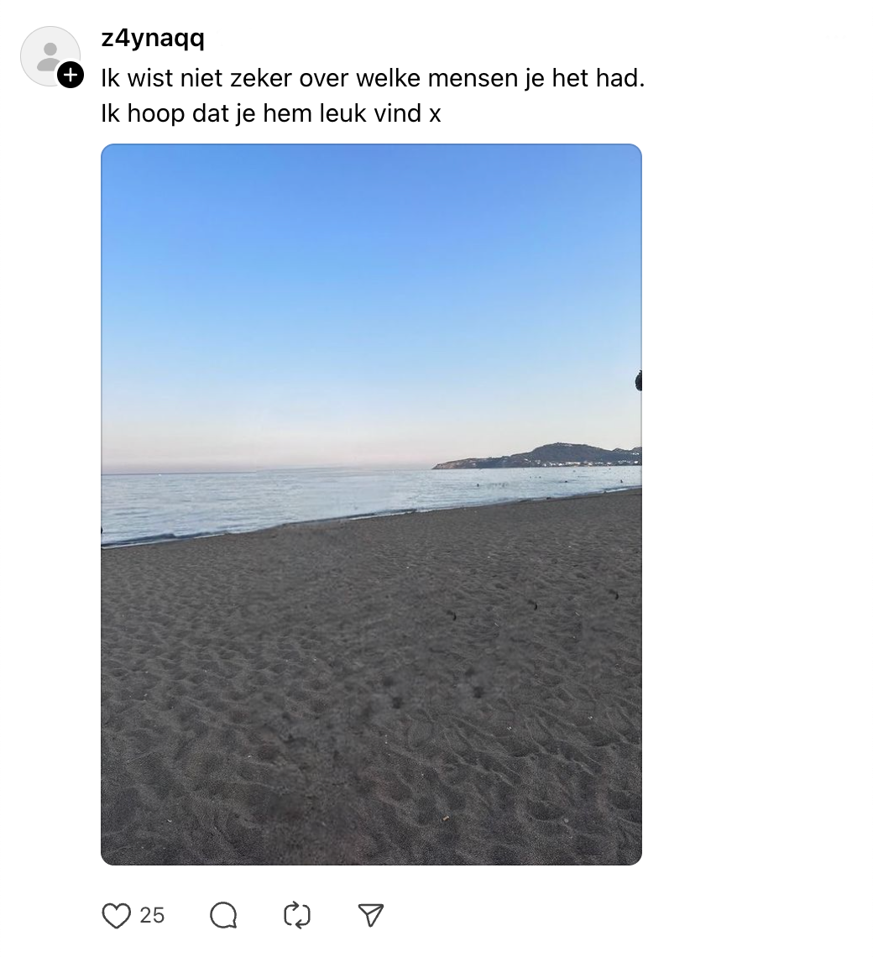Click the dark object at photo's right edge
The height and width of the screenshot is (957, 873).
[638, 381]
